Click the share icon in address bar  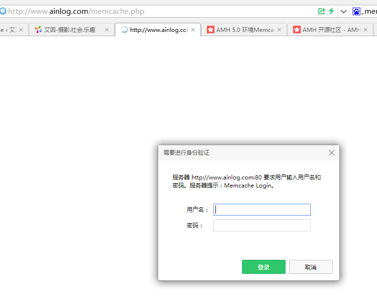[x=322, y=11]
